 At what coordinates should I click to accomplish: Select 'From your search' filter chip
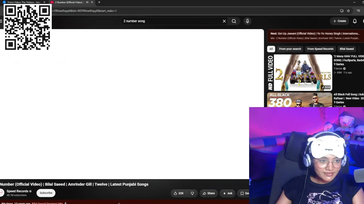(x=290, y=49)
